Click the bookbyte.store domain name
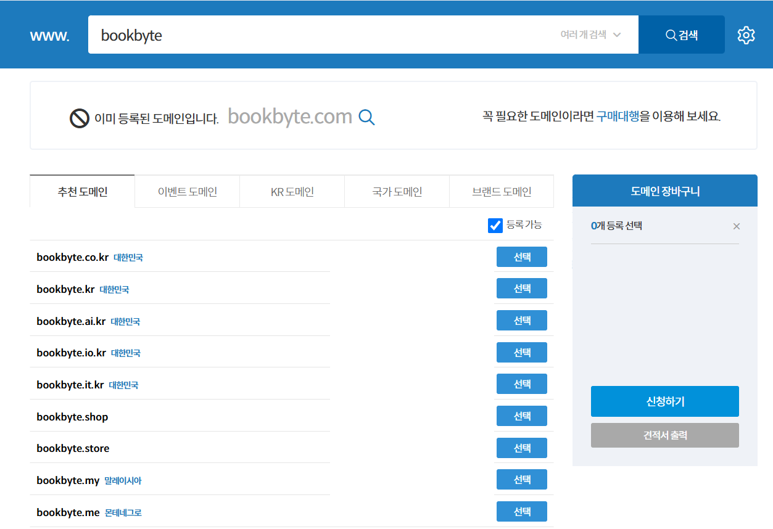Viewport: 773px width, 529px height. 73,448
